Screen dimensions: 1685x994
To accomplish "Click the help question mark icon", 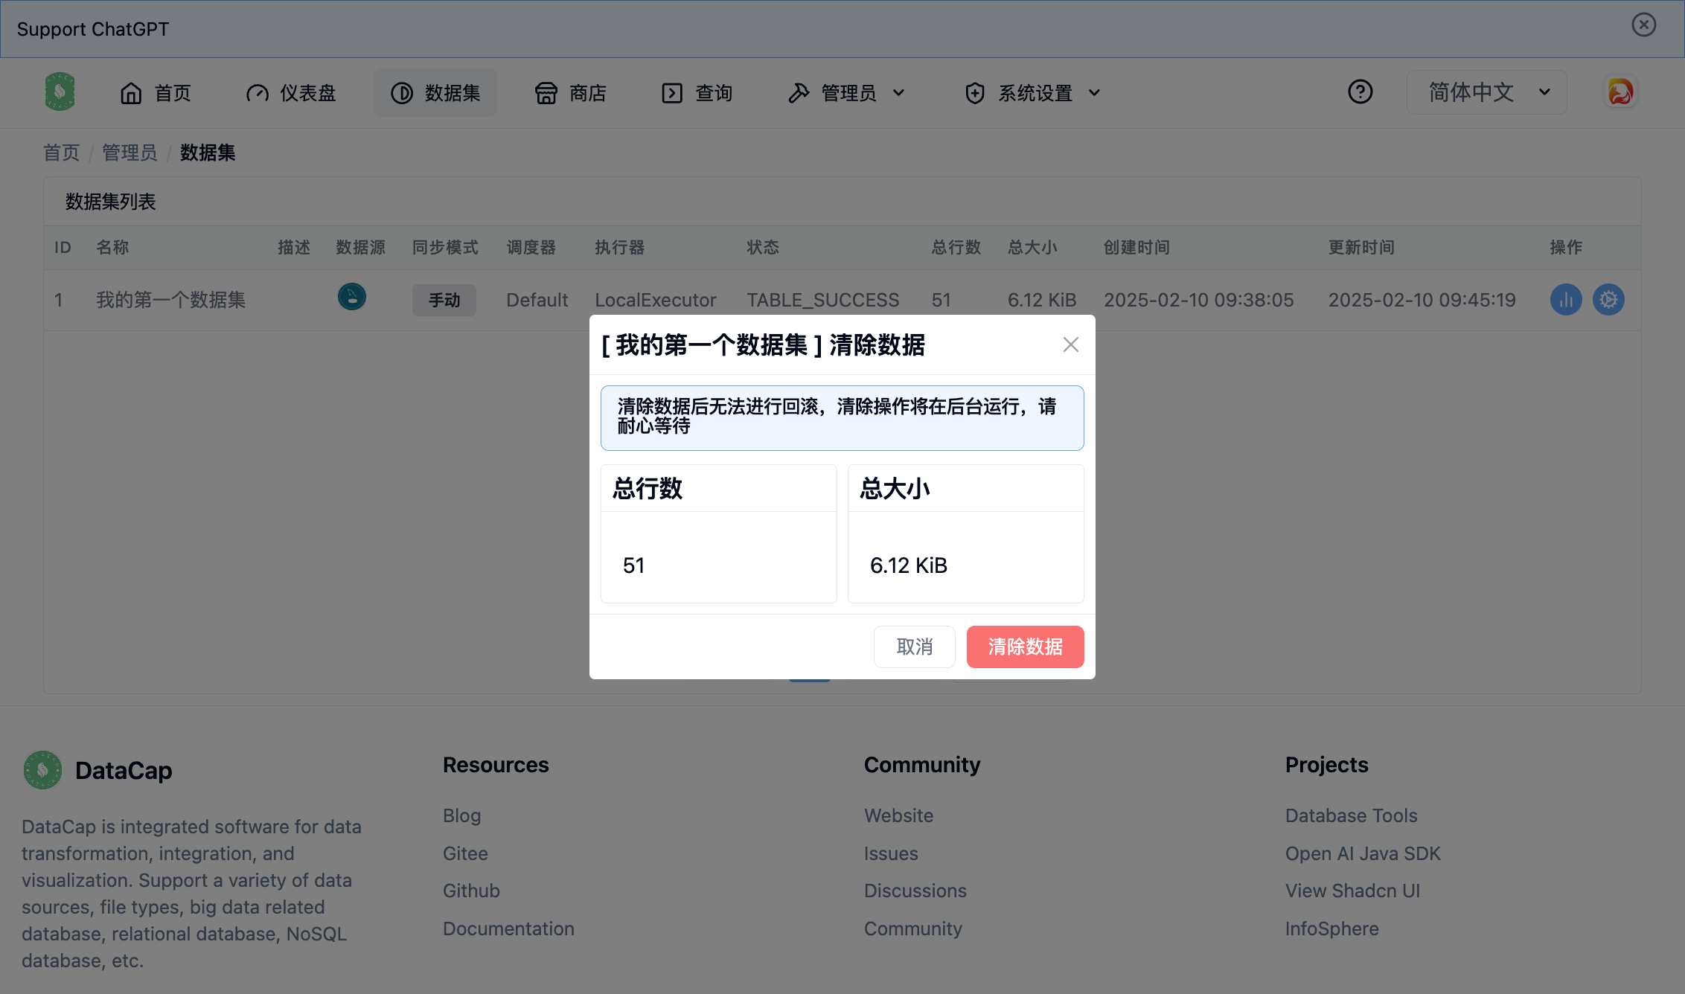I will [x=1360, y=92].
